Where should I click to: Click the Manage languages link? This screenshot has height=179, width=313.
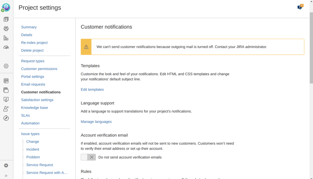pyautogui.click(x=96, y=122)
